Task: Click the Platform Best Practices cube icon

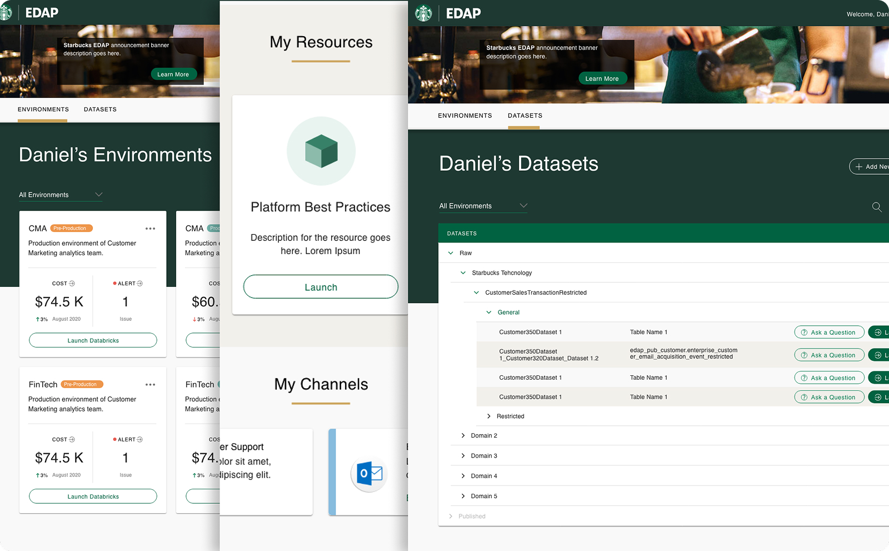Action: pyautogui.click(x=321, y=151)
